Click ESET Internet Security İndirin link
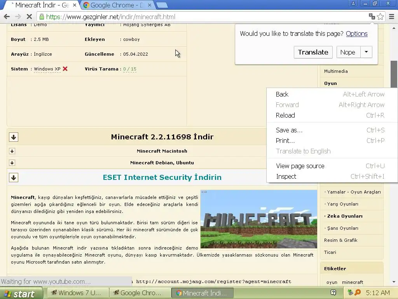Image resolution: width=398 pixels, height=299 pixels. click(x=162, y=177)
